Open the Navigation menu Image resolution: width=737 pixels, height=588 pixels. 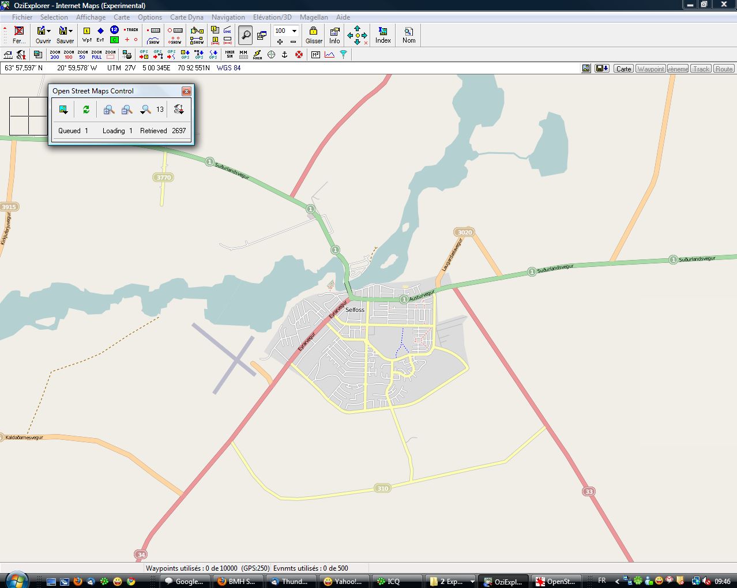[x=228, y=17]
